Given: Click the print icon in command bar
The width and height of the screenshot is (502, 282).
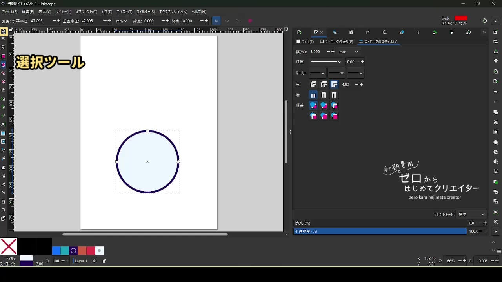Looking at the screenshot, I should tap(496, 61).
